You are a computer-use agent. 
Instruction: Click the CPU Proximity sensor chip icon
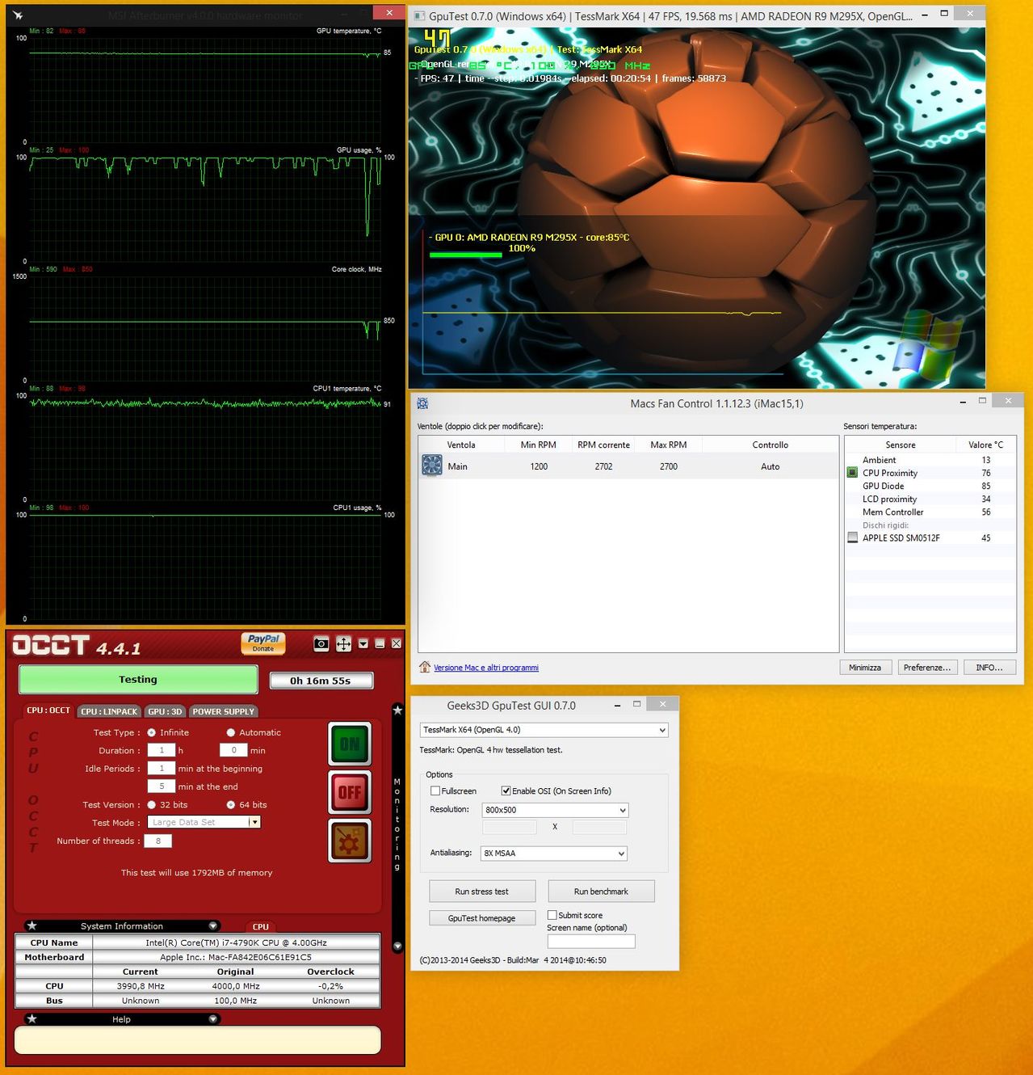coord(852,473)
